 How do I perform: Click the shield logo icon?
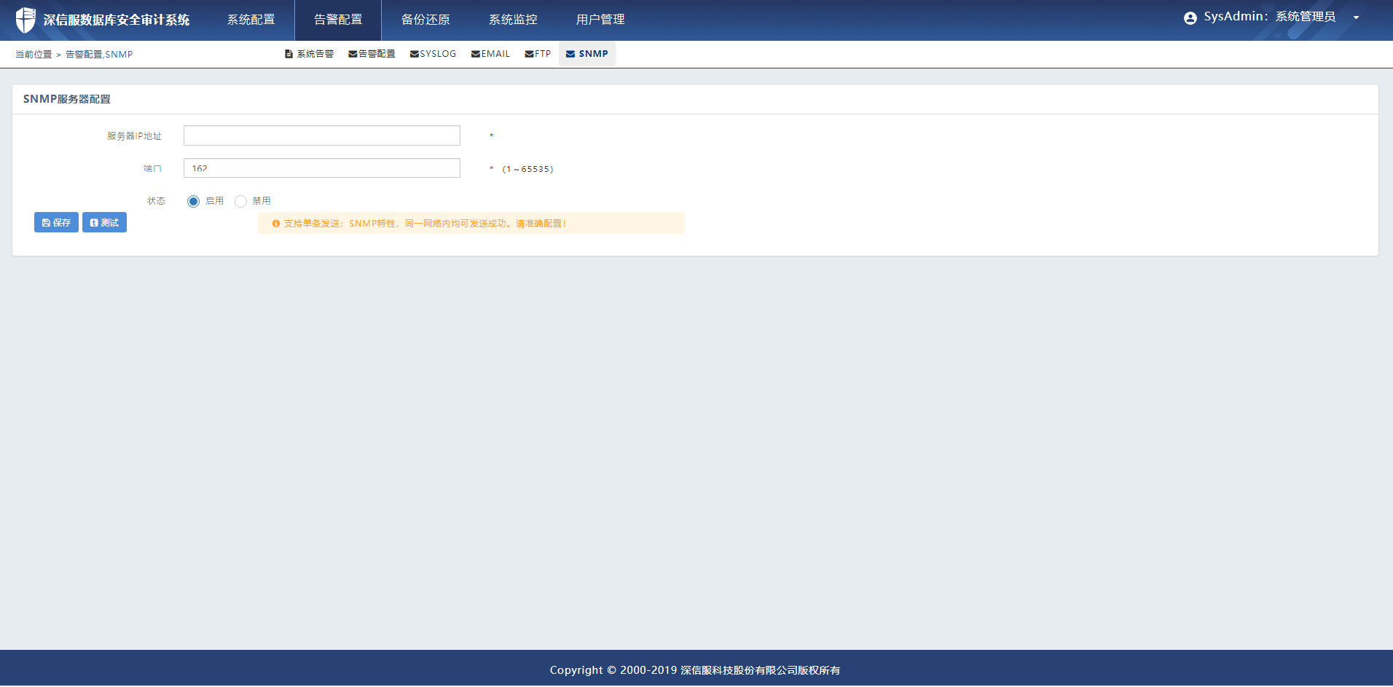point(25,20)
